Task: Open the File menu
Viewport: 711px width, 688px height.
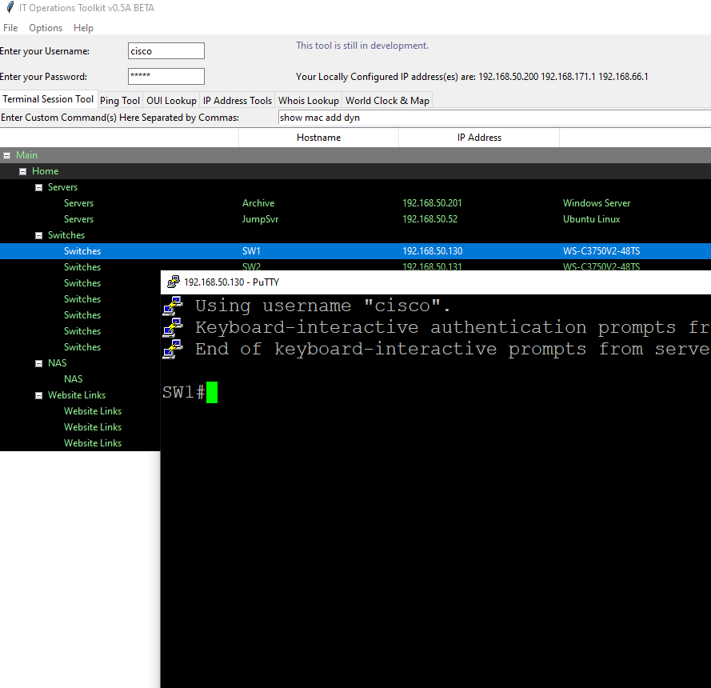Action: pyautogui.click(x=10, y=28)
